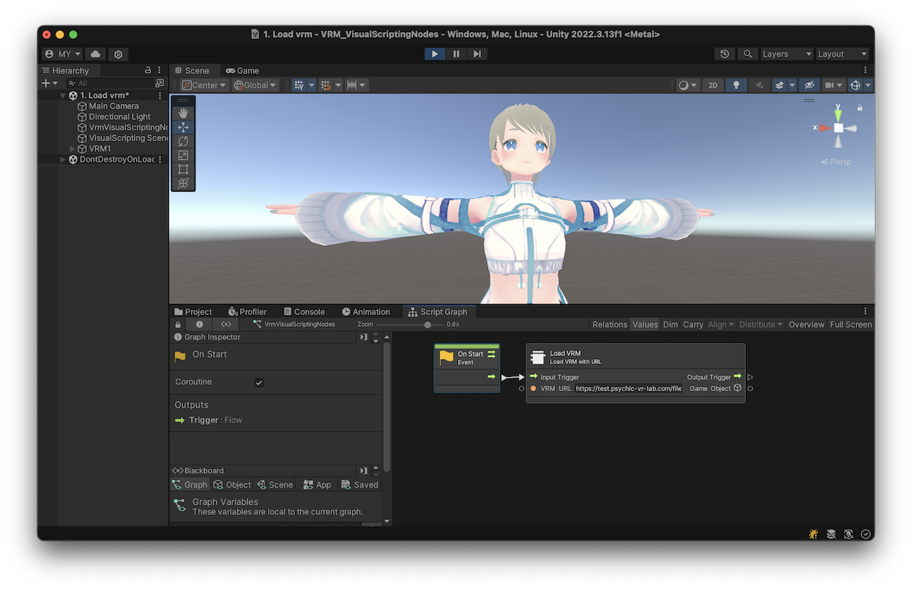Viewport: 912px width, 590px height.
Task: Expand the DontDestroyOnLoad scene
Action: (63, 160)
